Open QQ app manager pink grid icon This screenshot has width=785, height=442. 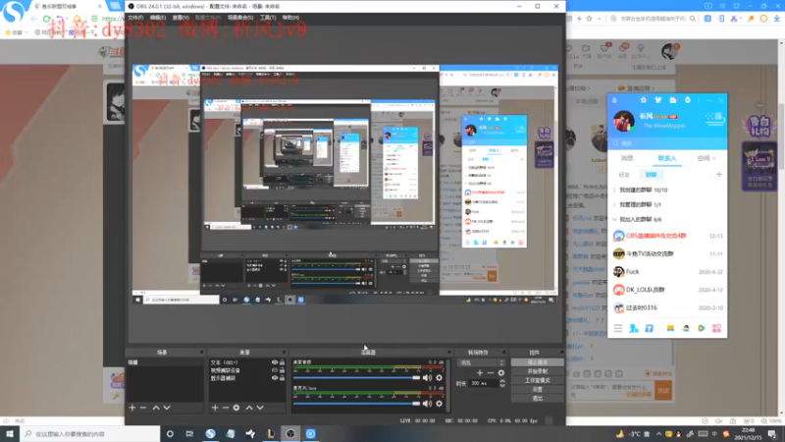click(x=717, y=328)
